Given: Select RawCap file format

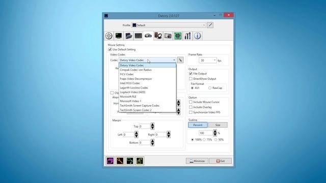Looking at the screenshot, I should click(x=210, y=88).
